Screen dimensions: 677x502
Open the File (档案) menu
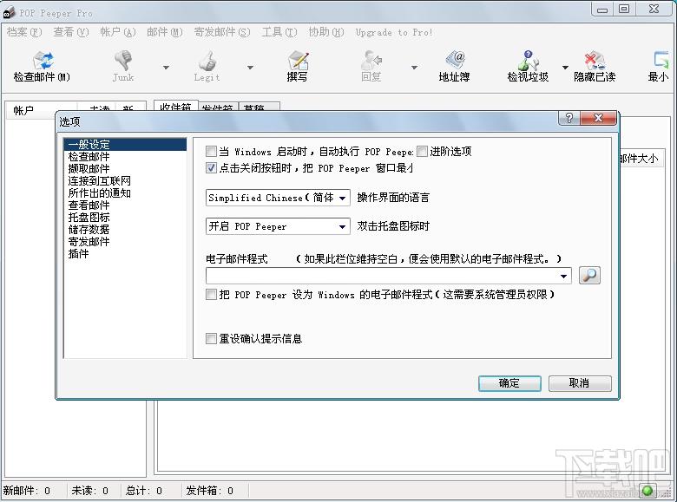point(24,32)
